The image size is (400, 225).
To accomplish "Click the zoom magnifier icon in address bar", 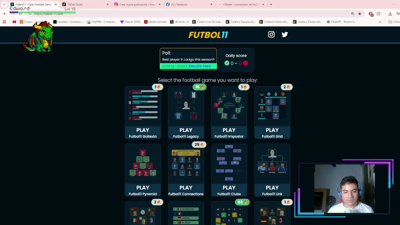I will tap(352, 14).
